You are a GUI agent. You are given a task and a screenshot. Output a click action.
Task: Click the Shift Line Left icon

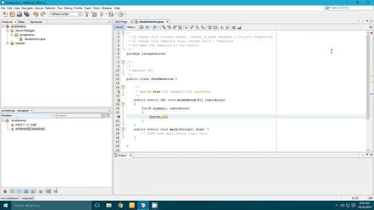pos(210,27)
